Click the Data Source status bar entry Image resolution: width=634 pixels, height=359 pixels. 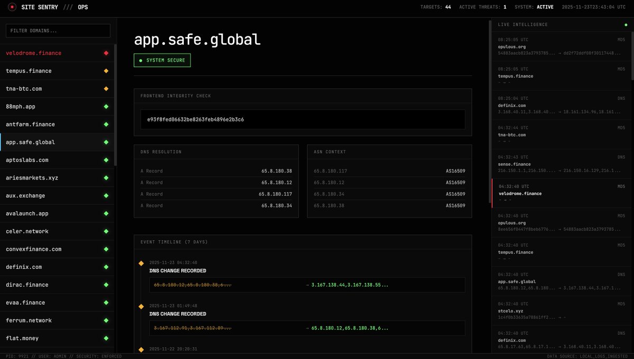(588, 356)
